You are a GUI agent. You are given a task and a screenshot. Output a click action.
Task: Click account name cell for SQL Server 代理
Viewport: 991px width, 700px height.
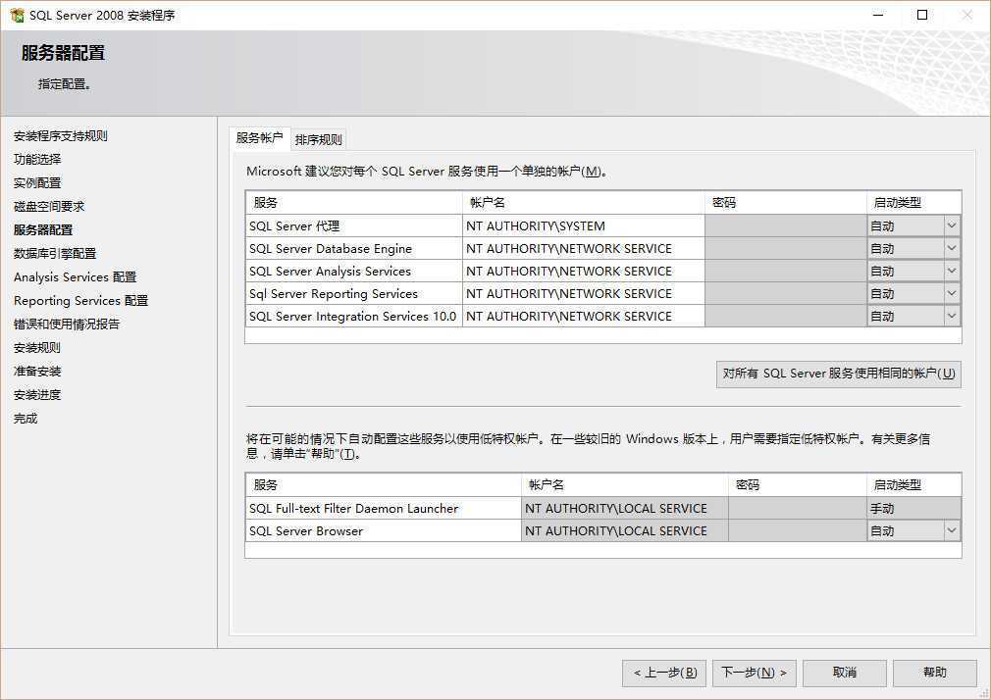point(584,225)
